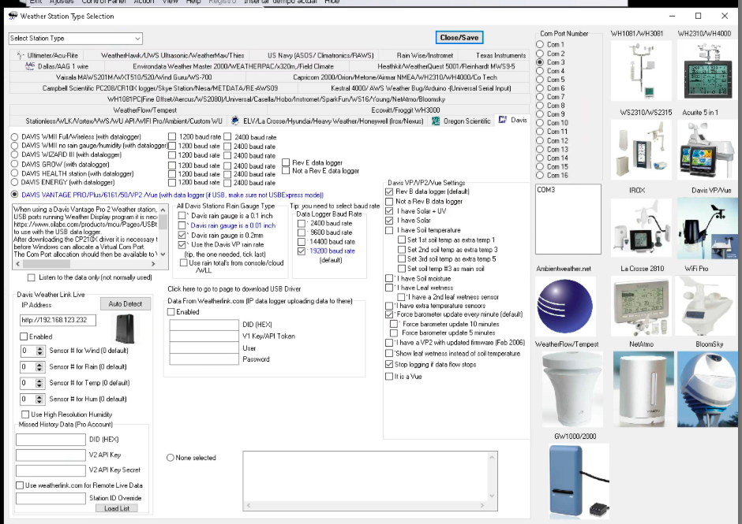
Task: Click the Ultimeter/Acu-Rite tab icon
Action: pyautogui.click(x=20, y=55)
